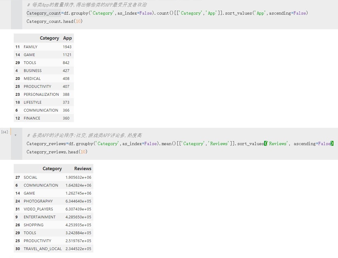Select the PHOTOGRAPHY category cell
The height and width of the screenshot is (258, 338).
(38, 201)
